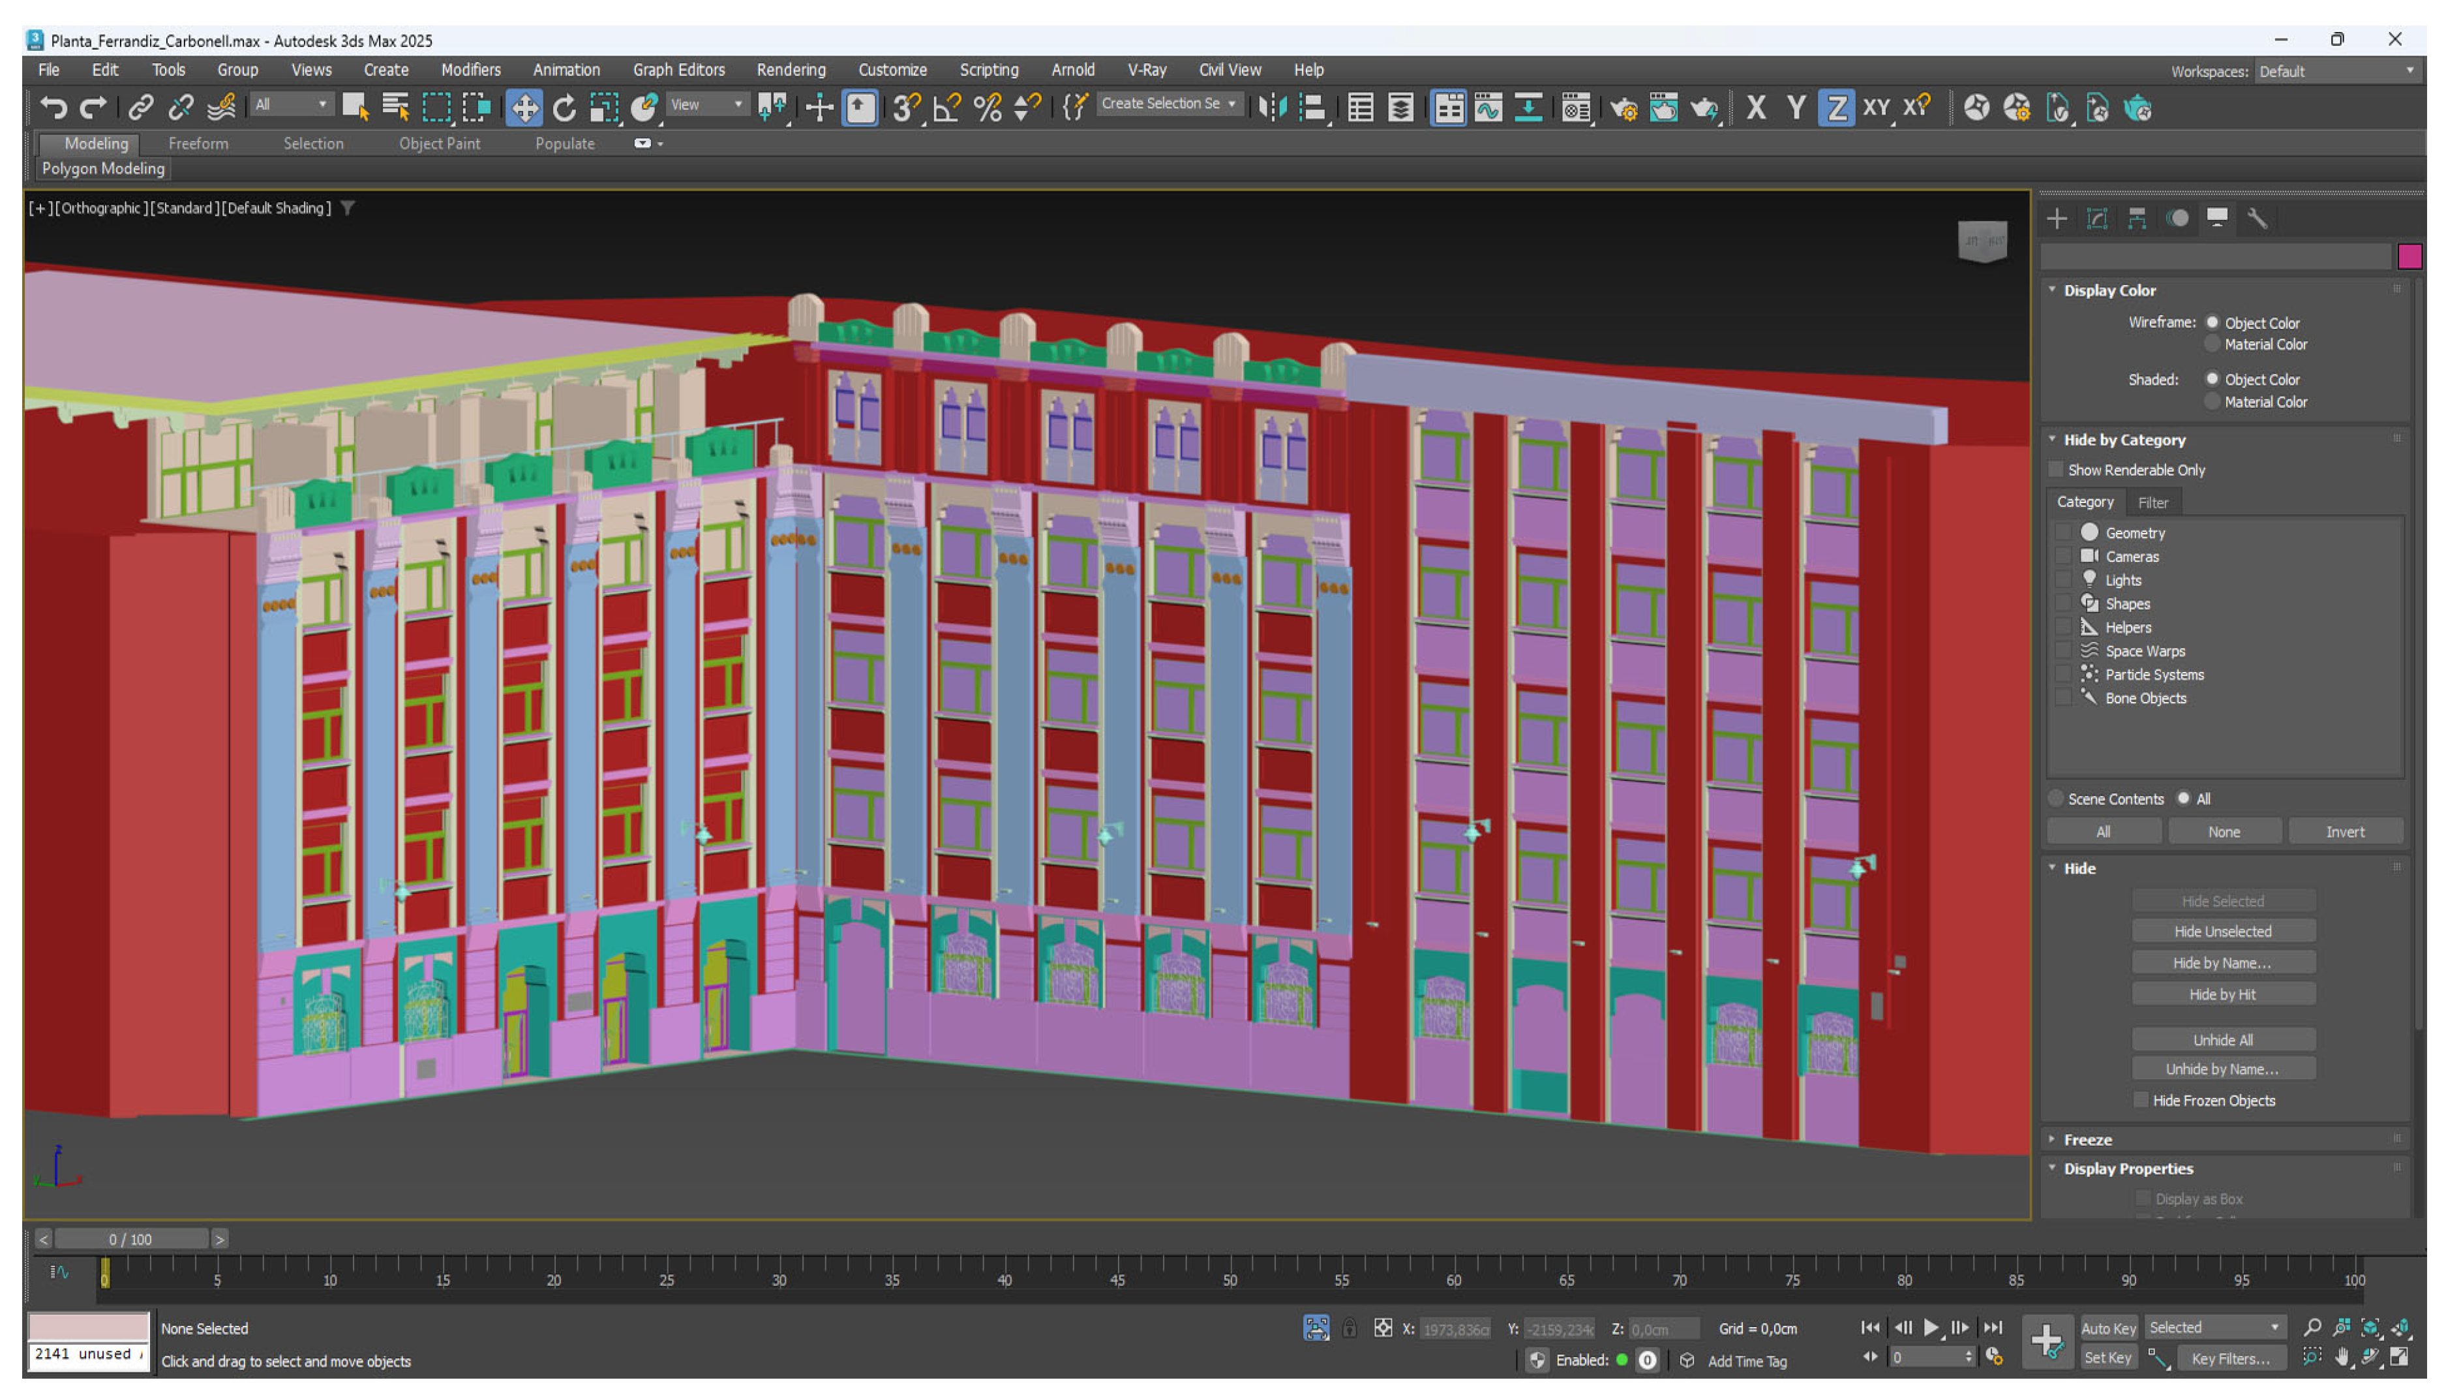Select the Move transform tool
2446x1393 pixels.
(x=524, y=108)
